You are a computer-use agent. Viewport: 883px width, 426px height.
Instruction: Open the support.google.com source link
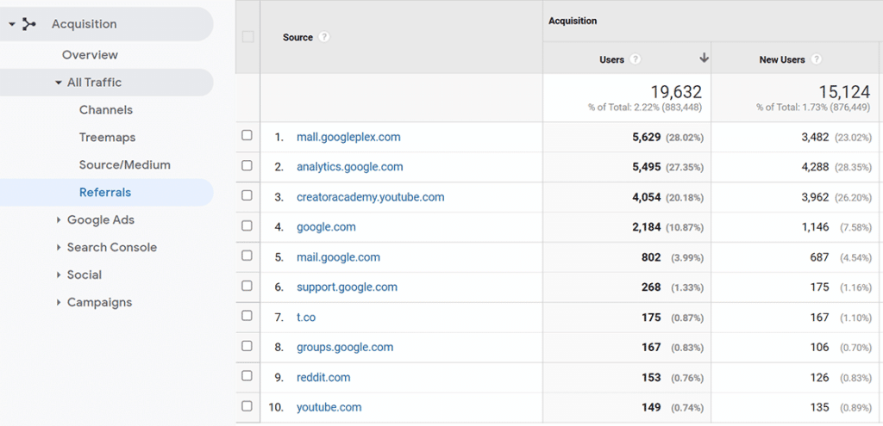pos(347,287)
